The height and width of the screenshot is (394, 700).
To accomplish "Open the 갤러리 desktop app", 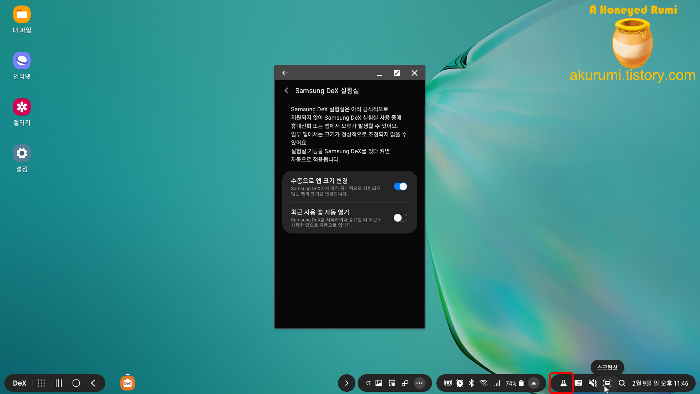I will pyautogui.click(x=22, y=107).
